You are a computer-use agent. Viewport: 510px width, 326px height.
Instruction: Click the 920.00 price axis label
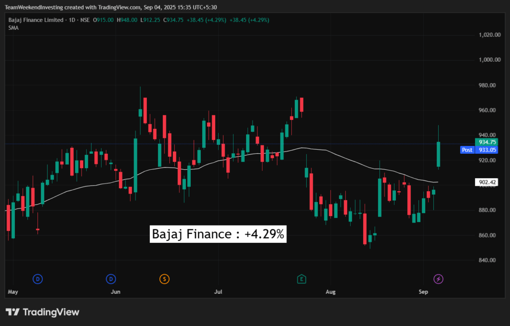[x=487, y=160]
